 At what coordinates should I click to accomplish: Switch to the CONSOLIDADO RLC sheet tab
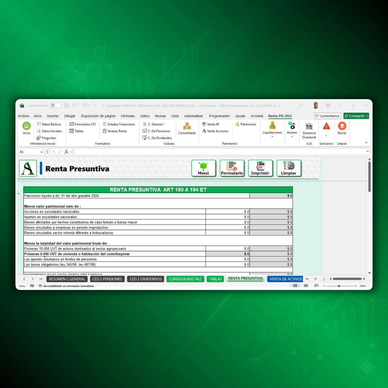(185, 279)
